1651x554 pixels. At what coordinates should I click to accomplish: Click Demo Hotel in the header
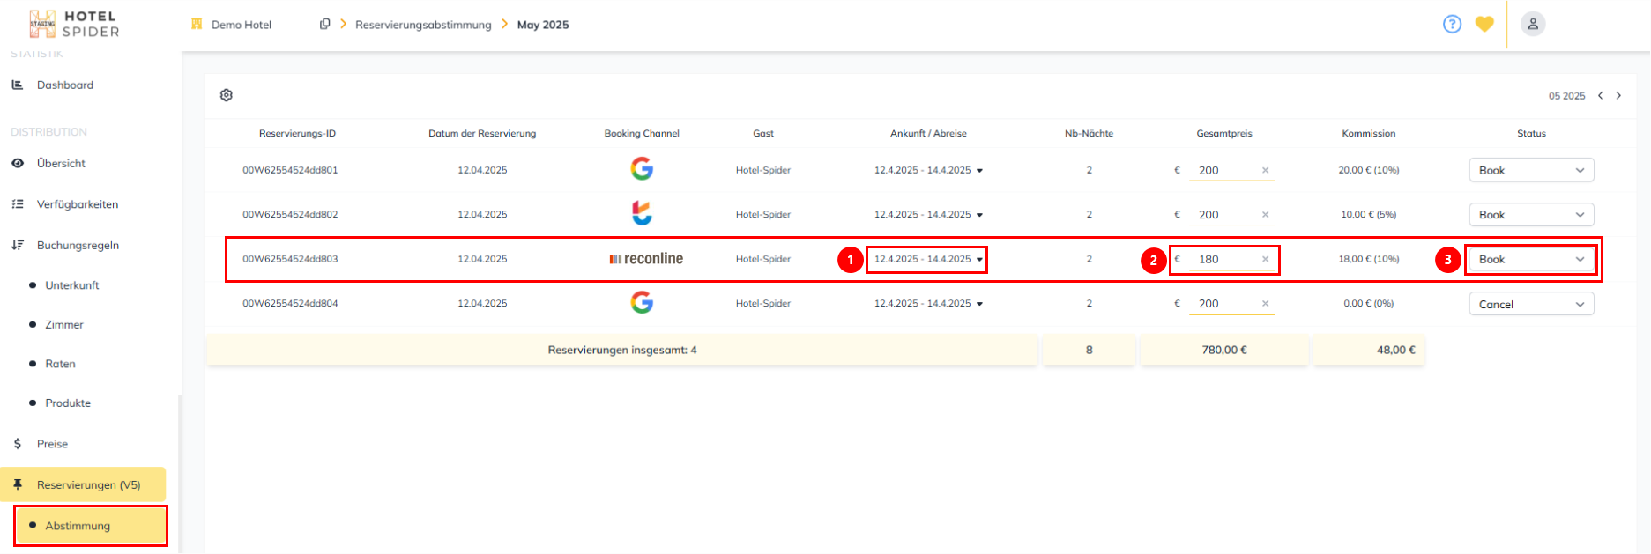241,25
